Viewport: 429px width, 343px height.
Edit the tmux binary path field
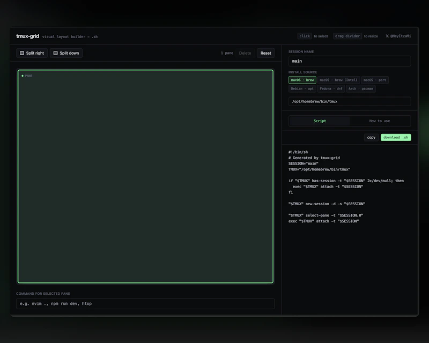(x=350, y=101)
